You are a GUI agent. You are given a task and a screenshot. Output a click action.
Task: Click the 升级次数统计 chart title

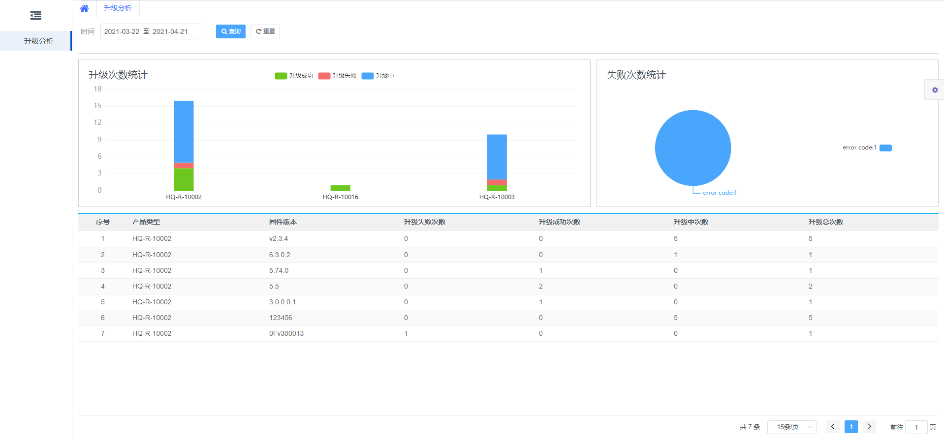coord(118,75)
